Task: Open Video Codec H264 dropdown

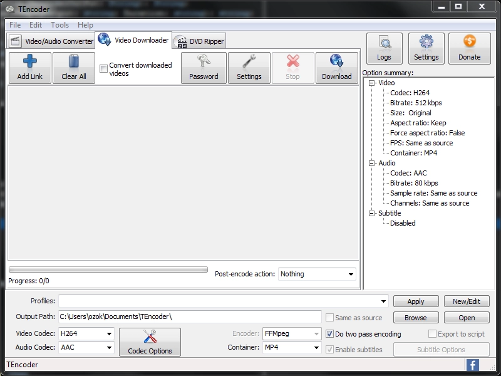Action: (x=86, y=333)
